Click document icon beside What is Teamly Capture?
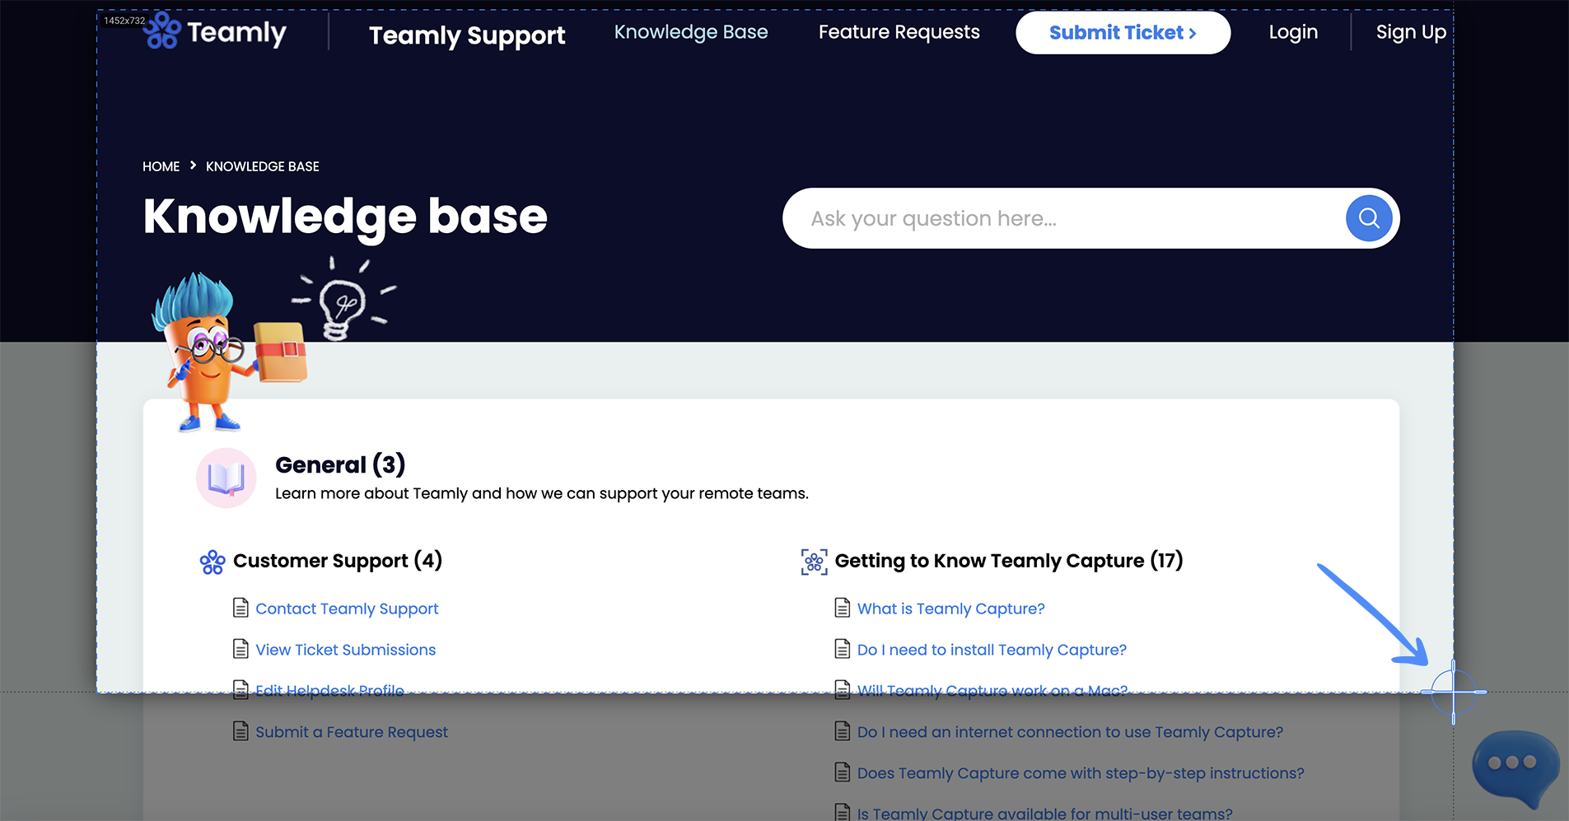Viewport: 1569px width, 821px height. pyautogui.click(x=843, y=608)
